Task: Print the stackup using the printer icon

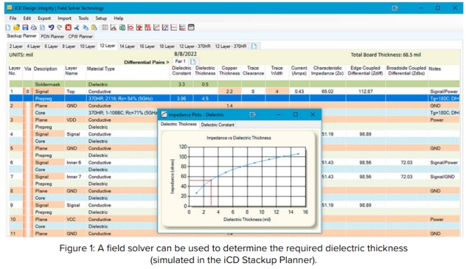Action: pyautogui.click(x=33, y=28)
